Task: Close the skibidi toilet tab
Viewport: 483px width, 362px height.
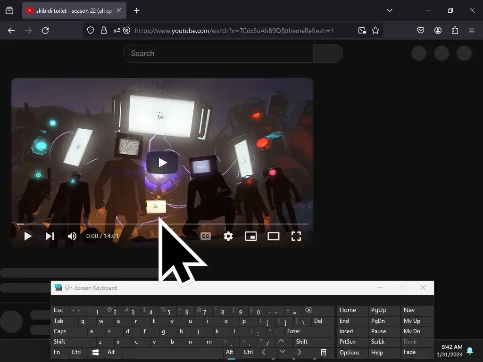Action: pyautogui.click(x=119, y=10)
